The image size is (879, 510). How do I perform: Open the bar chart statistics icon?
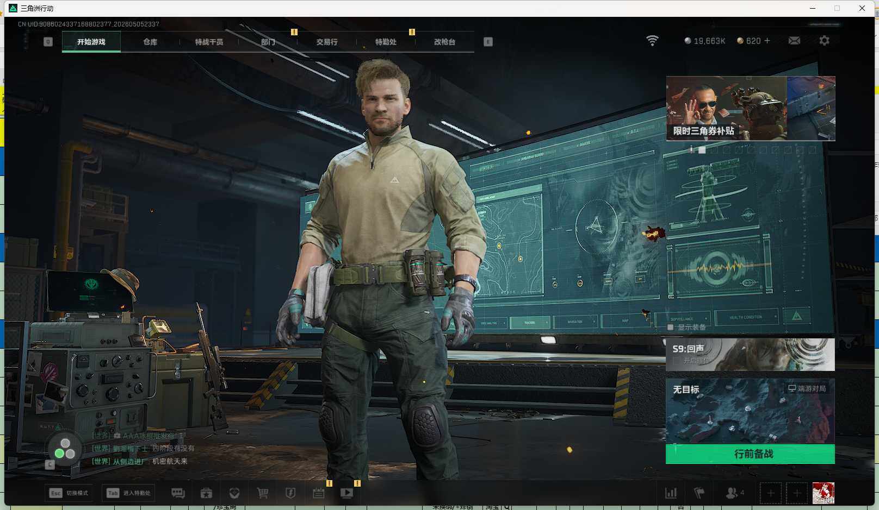[671, 493]
